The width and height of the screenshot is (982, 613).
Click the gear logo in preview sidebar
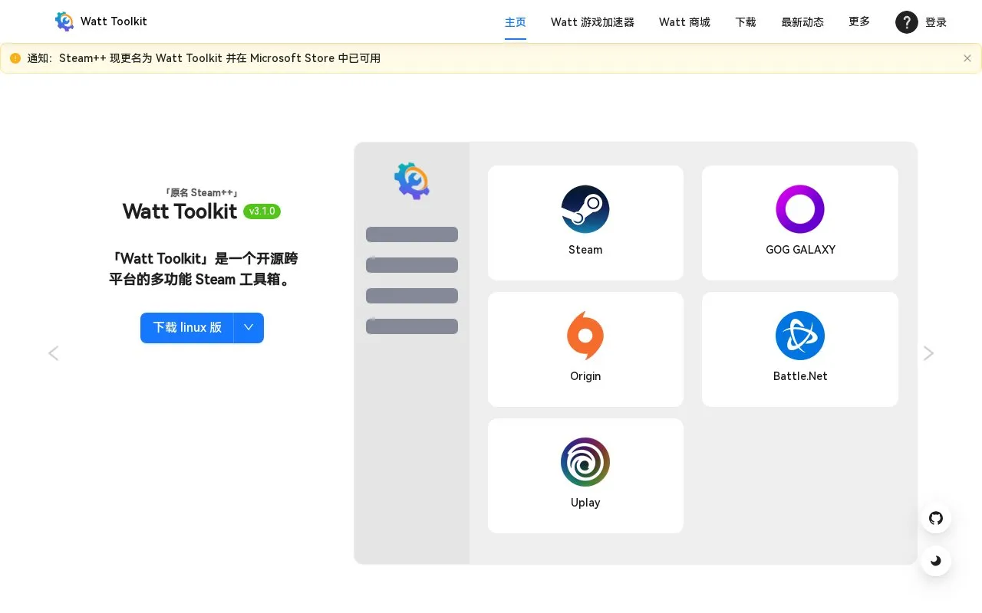[412, 182]
